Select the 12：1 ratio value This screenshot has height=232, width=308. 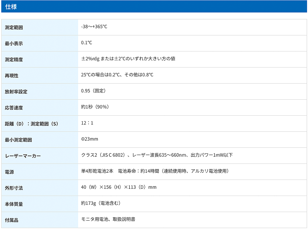click(x=87, y=123)
